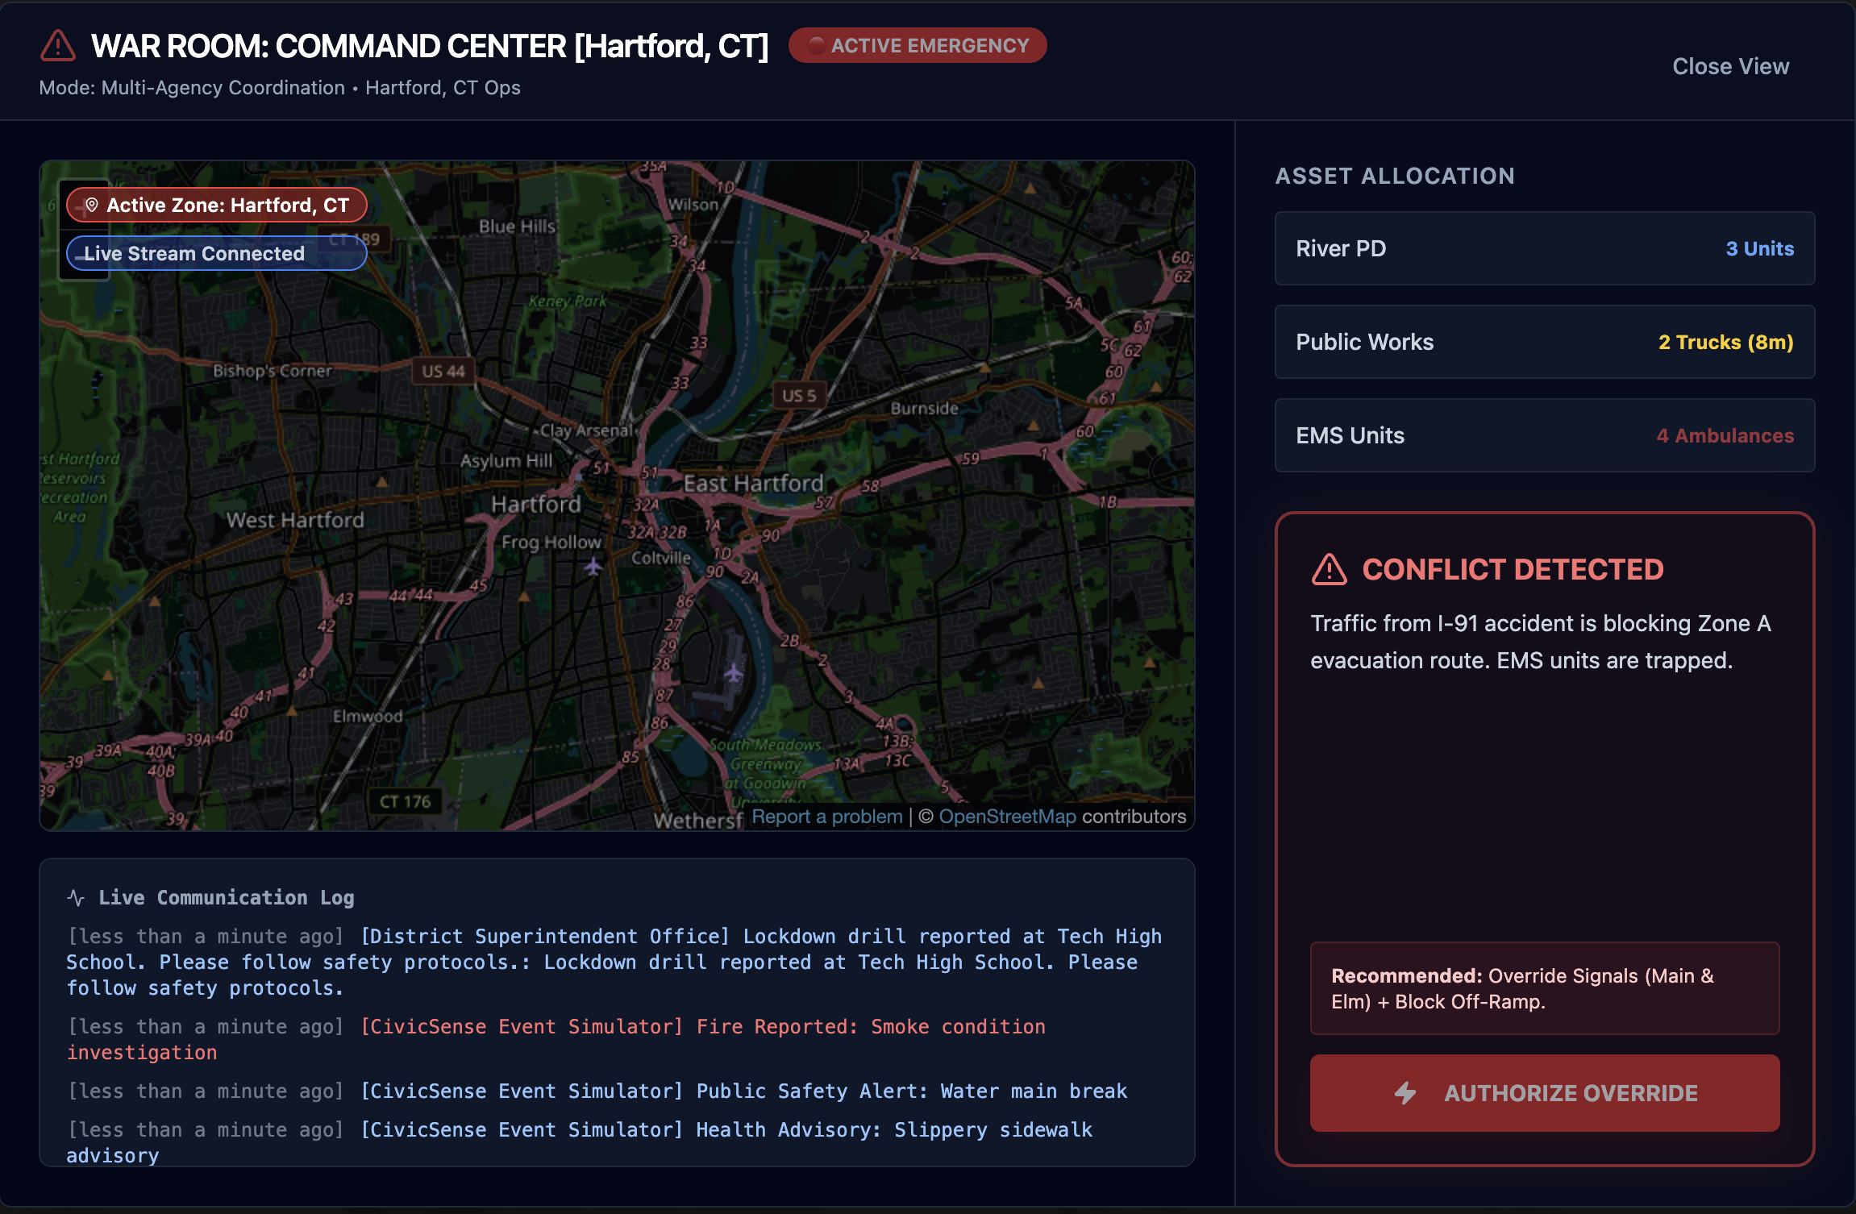Image resolution: width=1856 pixels, height=1214 pixels.
Task: Click the red dot in Active Emergency badge
Action: coord(816,45)
